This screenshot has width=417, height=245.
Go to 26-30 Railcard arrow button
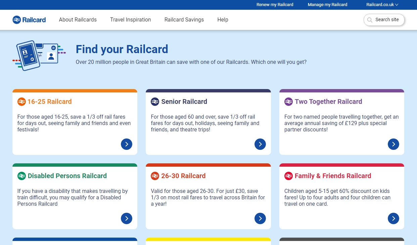tap(260, 218)
